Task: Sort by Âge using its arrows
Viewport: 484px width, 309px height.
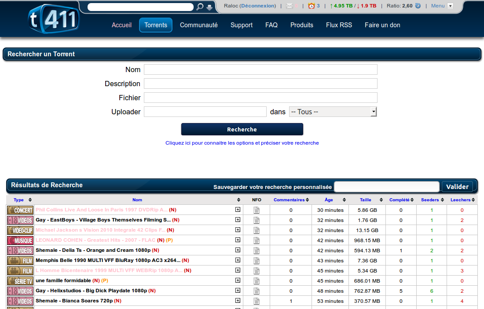Action: (x=344, y=200)
